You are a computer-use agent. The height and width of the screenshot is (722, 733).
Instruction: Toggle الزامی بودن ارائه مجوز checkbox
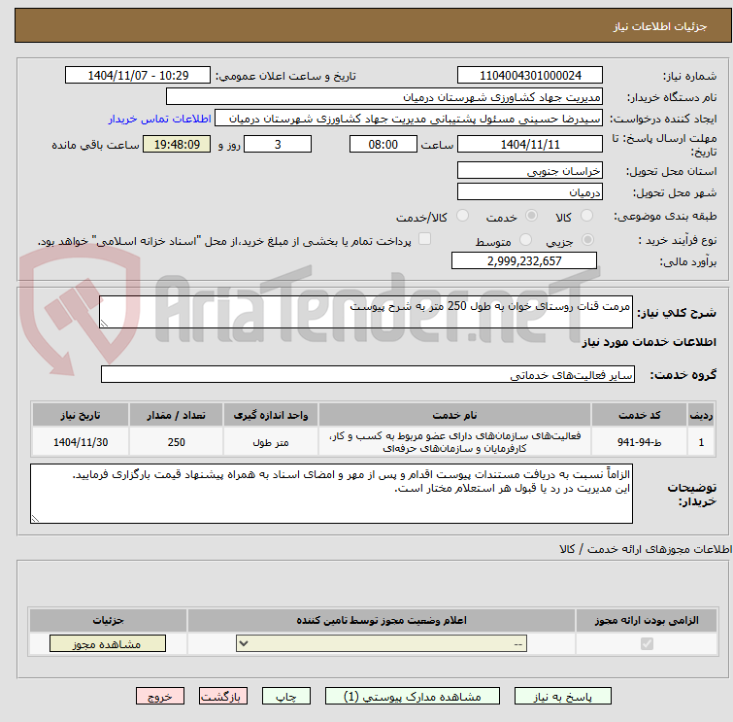pos(647,644)
